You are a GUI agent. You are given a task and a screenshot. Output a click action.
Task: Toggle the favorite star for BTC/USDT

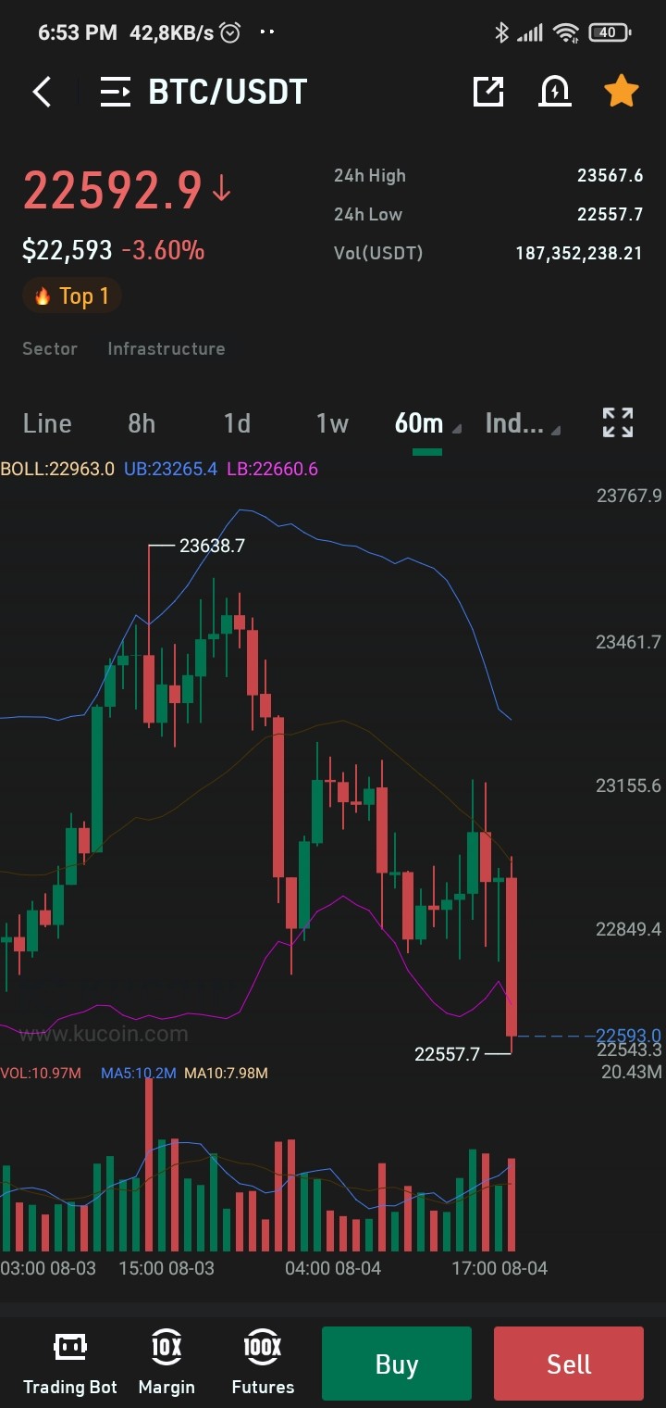[621, 91]
